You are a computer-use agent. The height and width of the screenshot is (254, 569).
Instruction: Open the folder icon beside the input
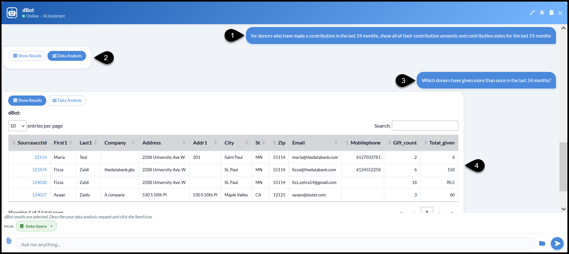(542, 243)
